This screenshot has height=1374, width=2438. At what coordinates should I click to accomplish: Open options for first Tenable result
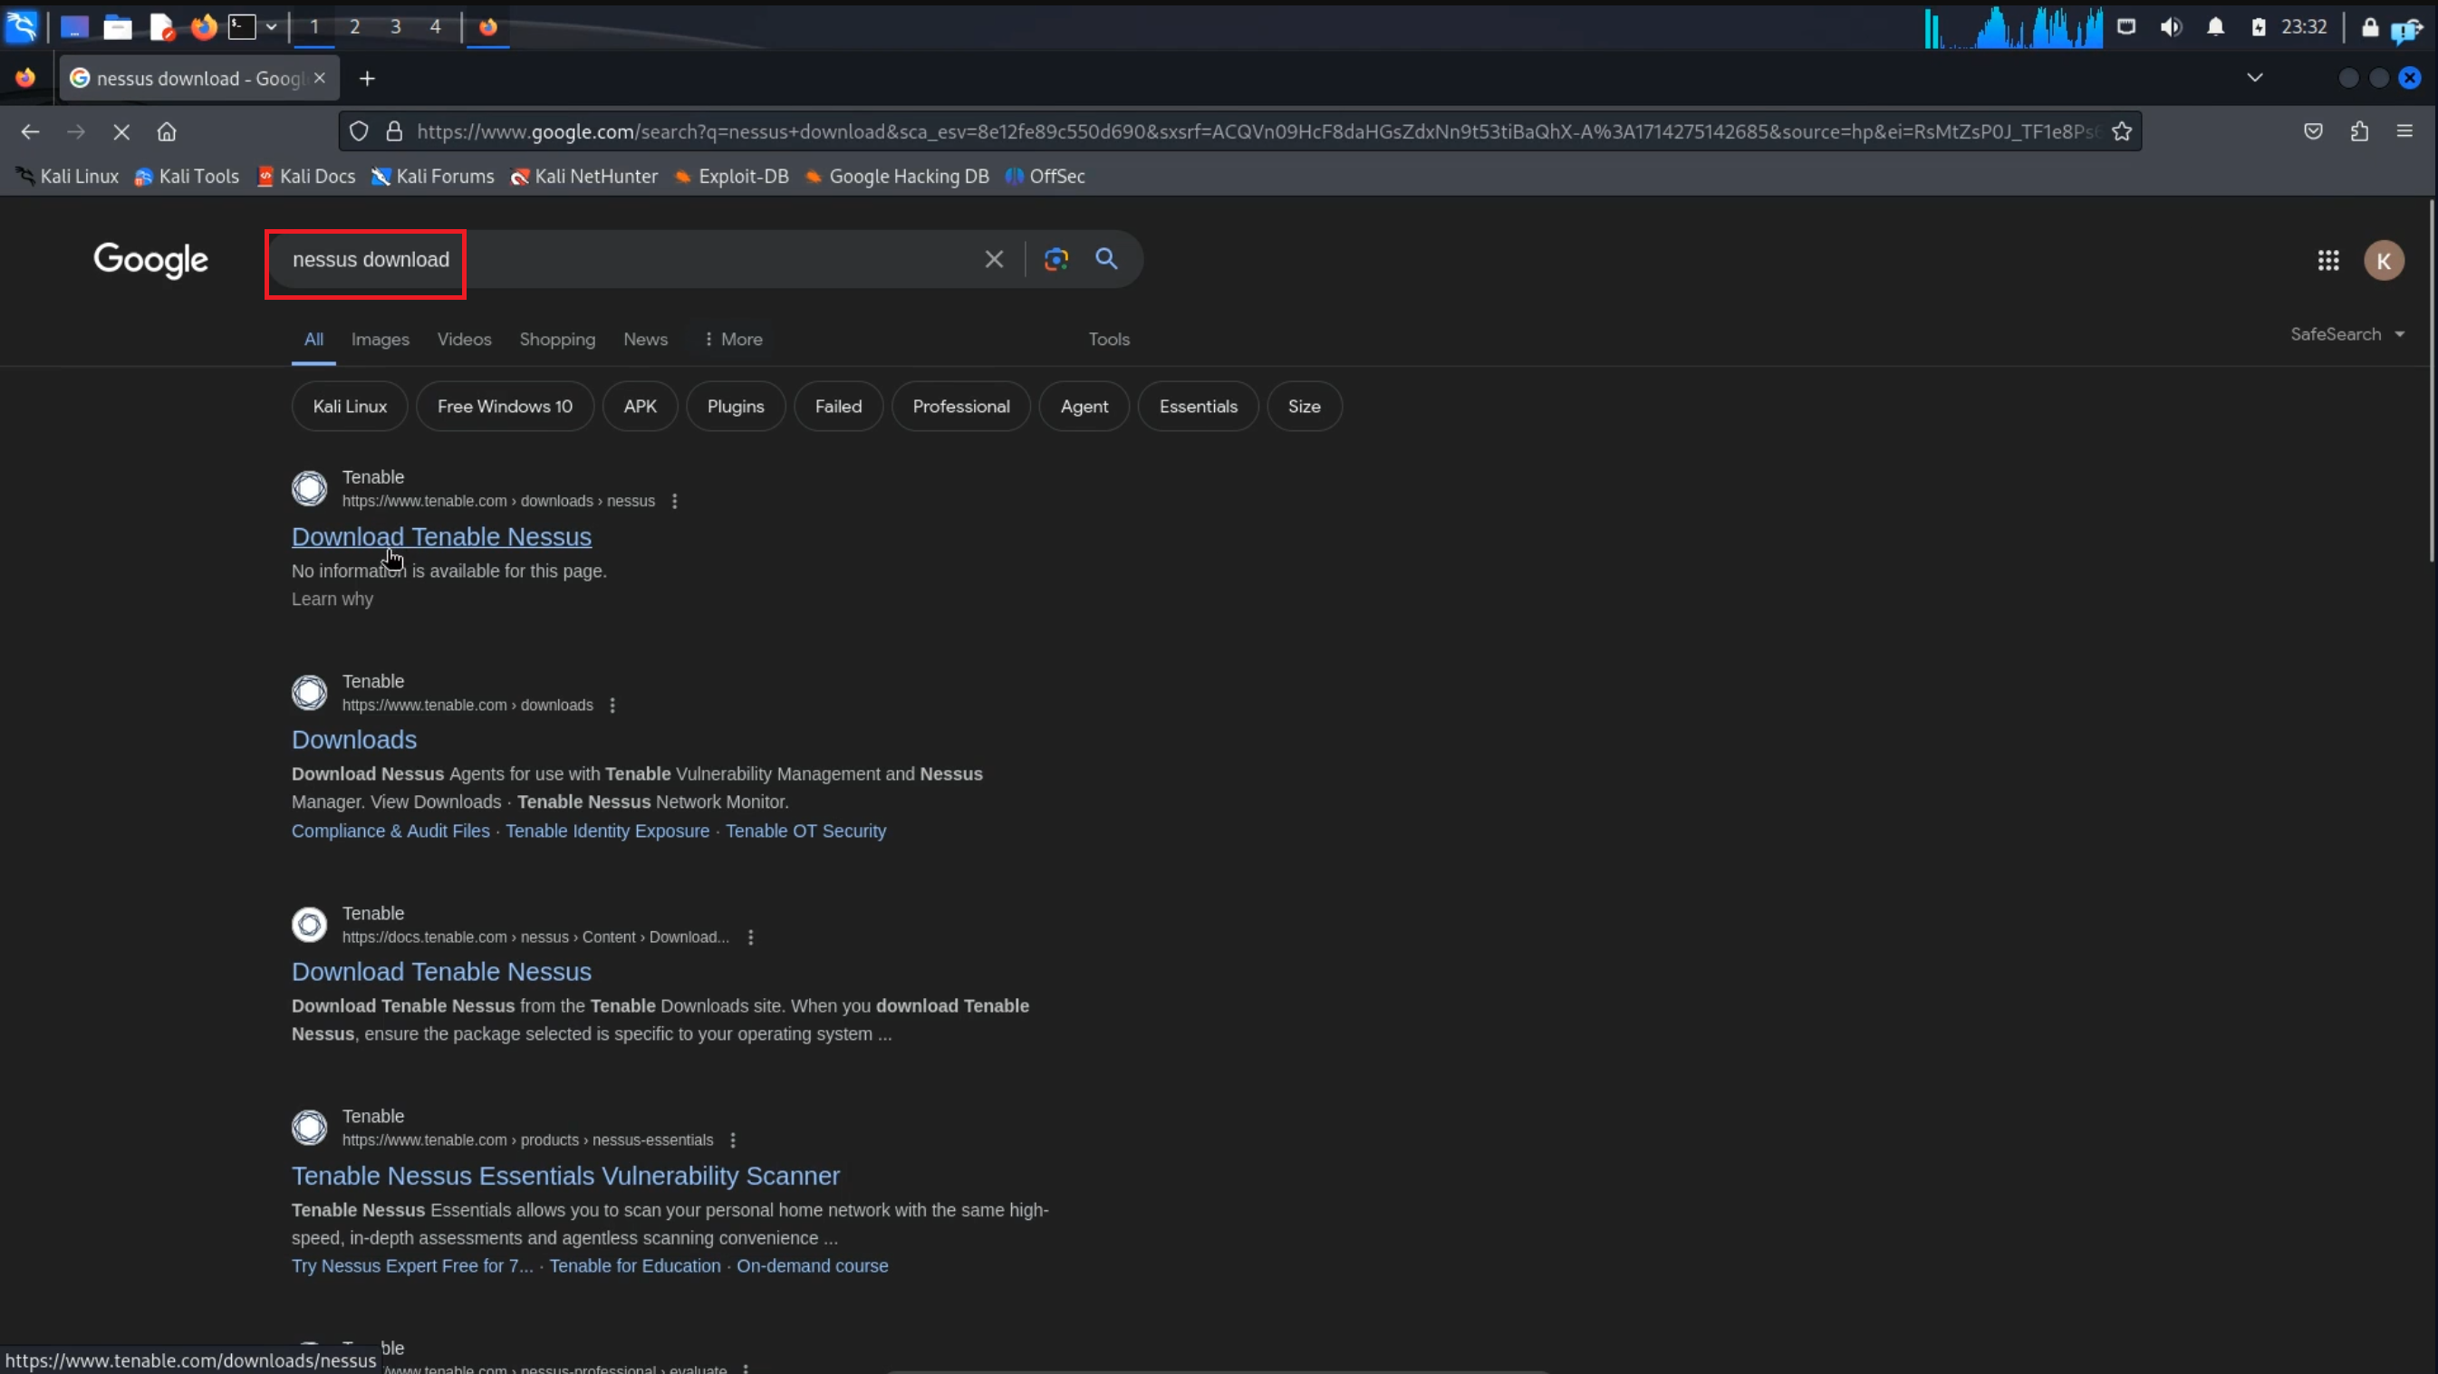674,501
